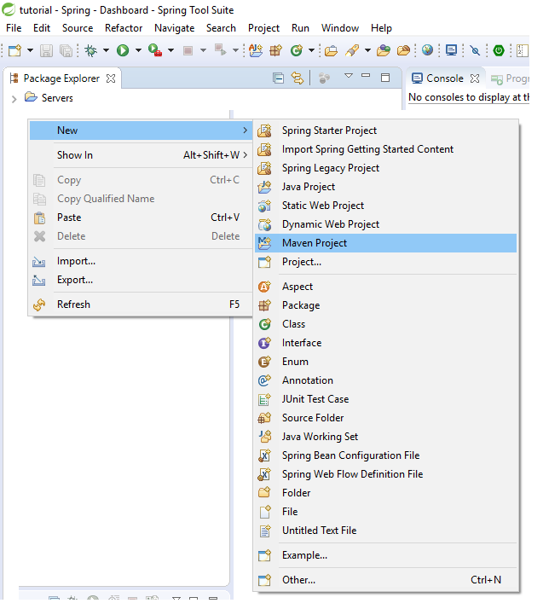This screenshot has width=549, height=609.
Task: Click the New Java Project toolbar icon
Action: [x=256, y=50]
